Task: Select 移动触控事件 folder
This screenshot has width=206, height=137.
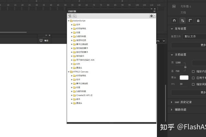Action: [x=82, y=48]
